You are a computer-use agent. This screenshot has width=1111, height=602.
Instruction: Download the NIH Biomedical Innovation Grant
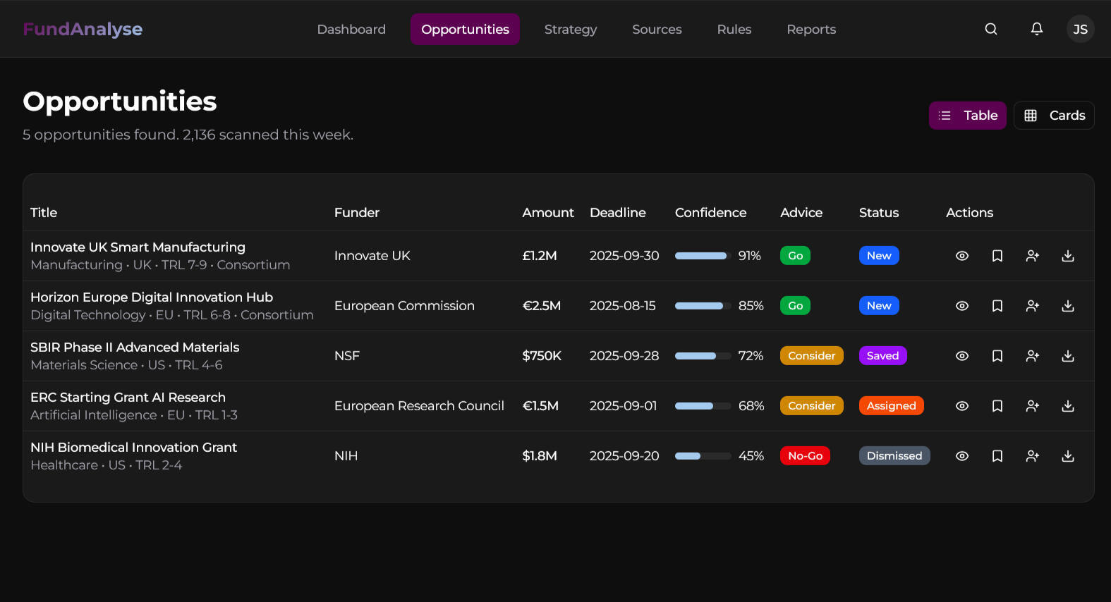[x=1068, y=456]
